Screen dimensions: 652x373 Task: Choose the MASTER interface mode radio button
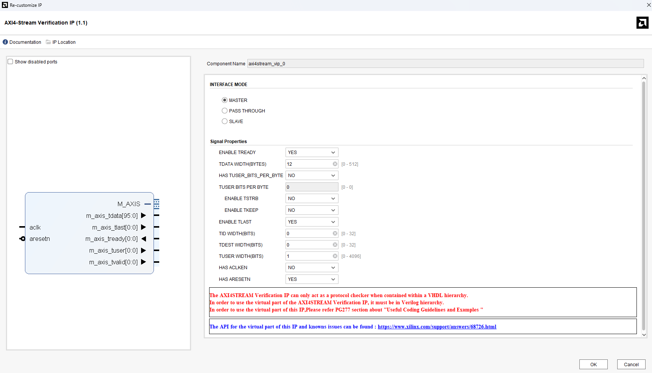[225, 100]
